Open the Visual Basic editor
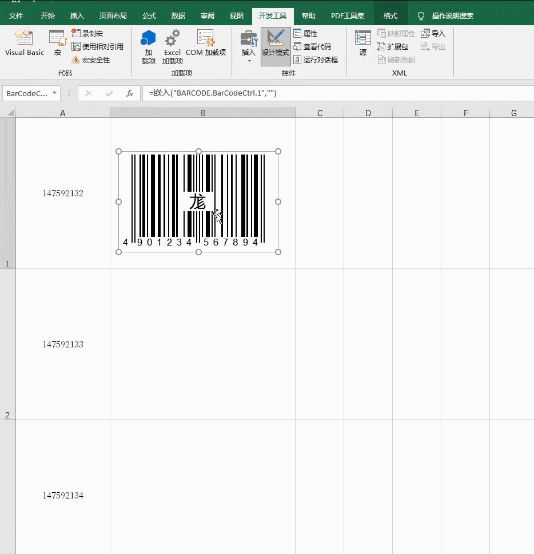Image resolution: width=534 pixels, height=554 pixels. [x=25, y=43]
